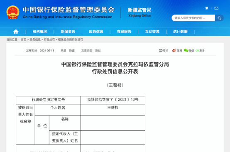The width and height of the screenshot is (230, 152).
Task: Click the (王薇祁) subtitle text
Action: pyautogui.click(x=115, y=85)
